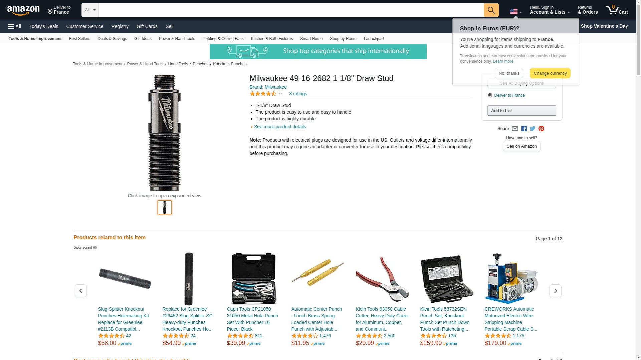
Task: Share product on Twitter
Action: pyautogui.click(x=532, y=129)
